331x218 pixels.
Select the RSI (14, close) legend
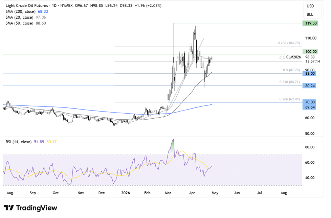pyautogui.click(x=19, y=142)
